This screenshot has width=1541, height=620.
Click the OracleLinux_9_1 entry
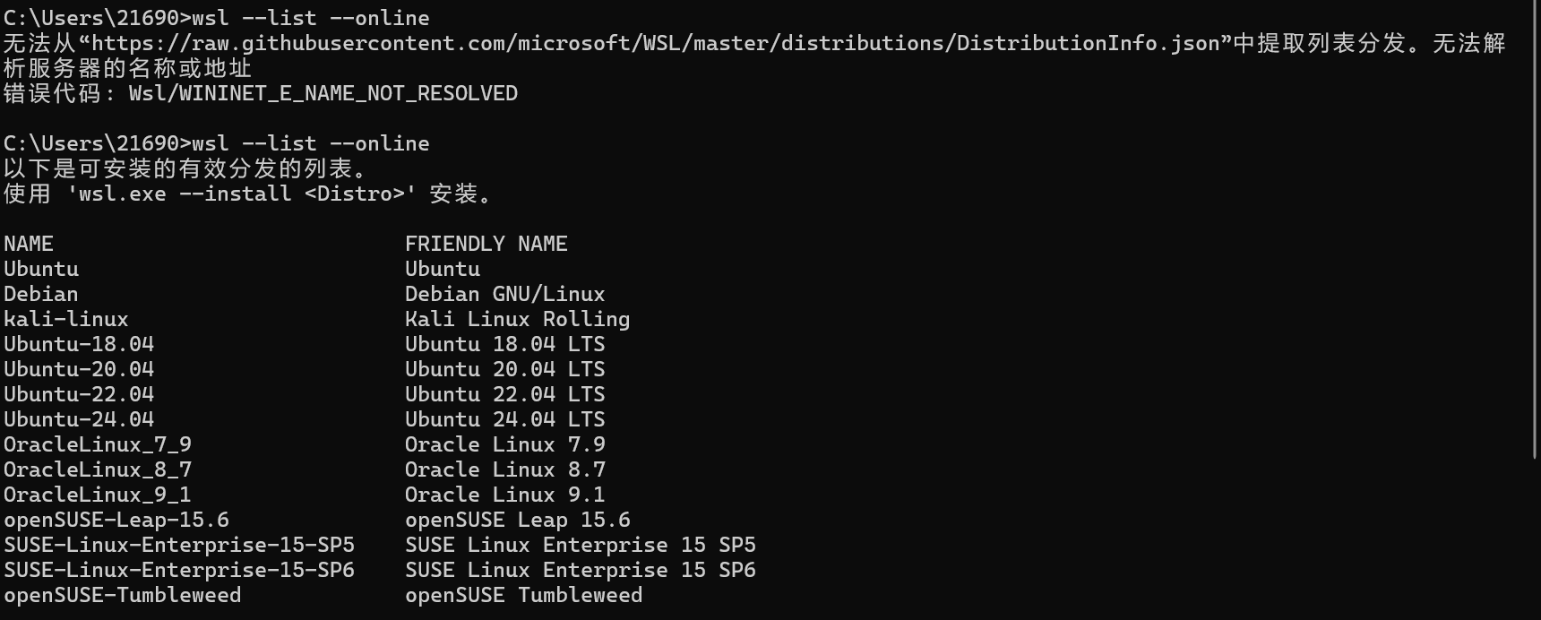tap(98, 495)
